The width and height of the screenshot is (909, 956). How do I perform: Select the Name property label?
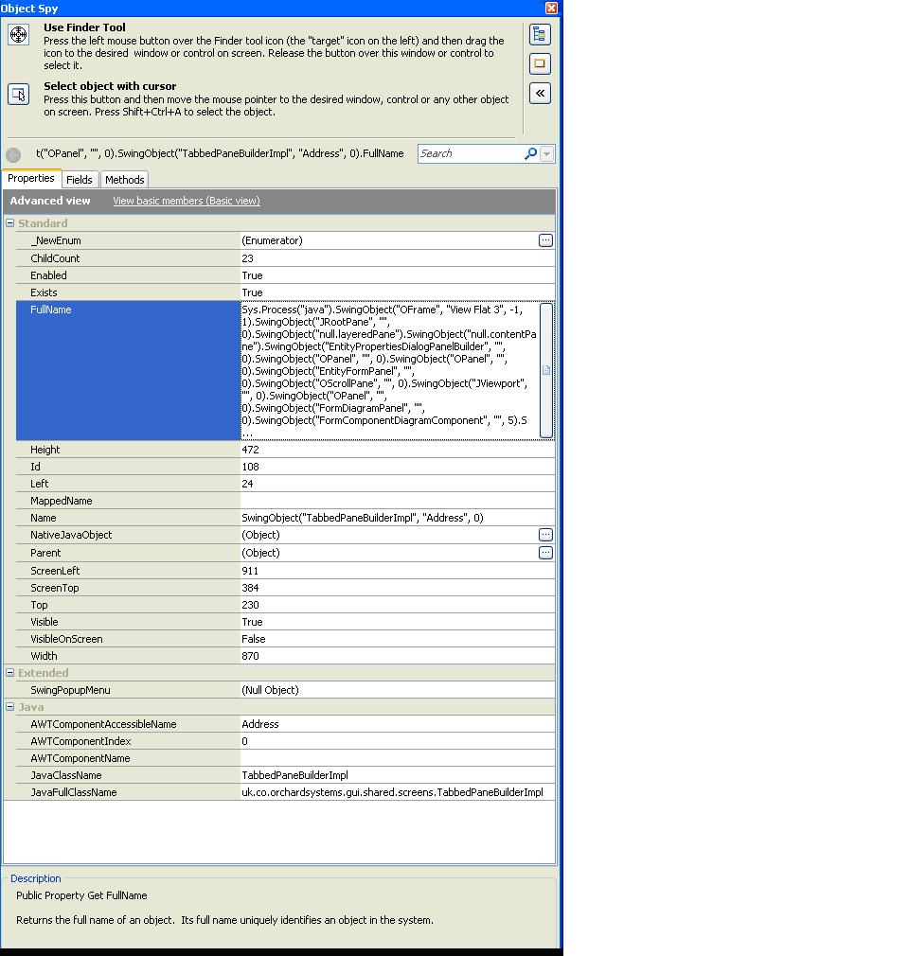click(x=44, y=518)
